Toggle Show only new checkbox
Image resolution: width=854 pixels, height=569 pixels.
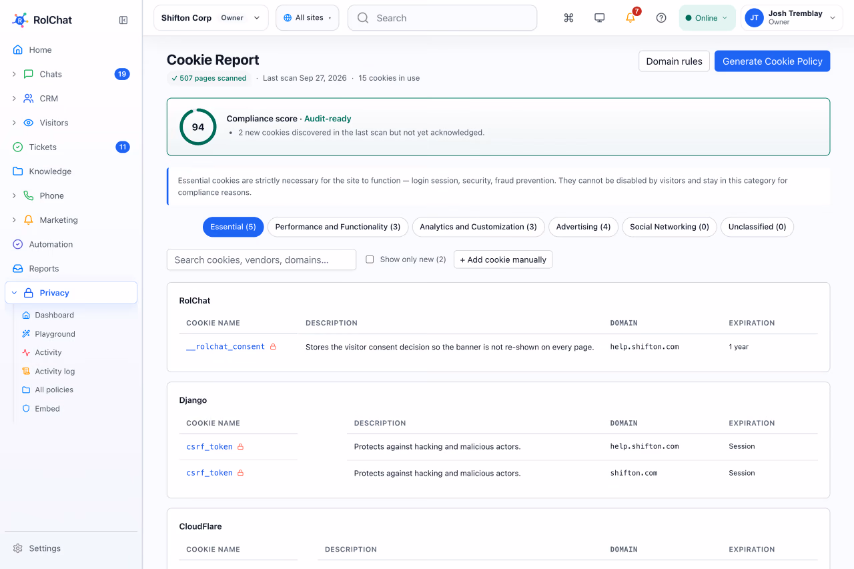[370, 259]
